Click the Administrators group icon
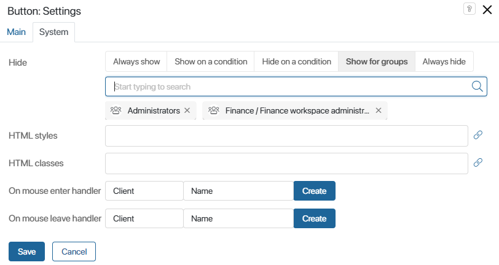 click(x=116, y=111)
